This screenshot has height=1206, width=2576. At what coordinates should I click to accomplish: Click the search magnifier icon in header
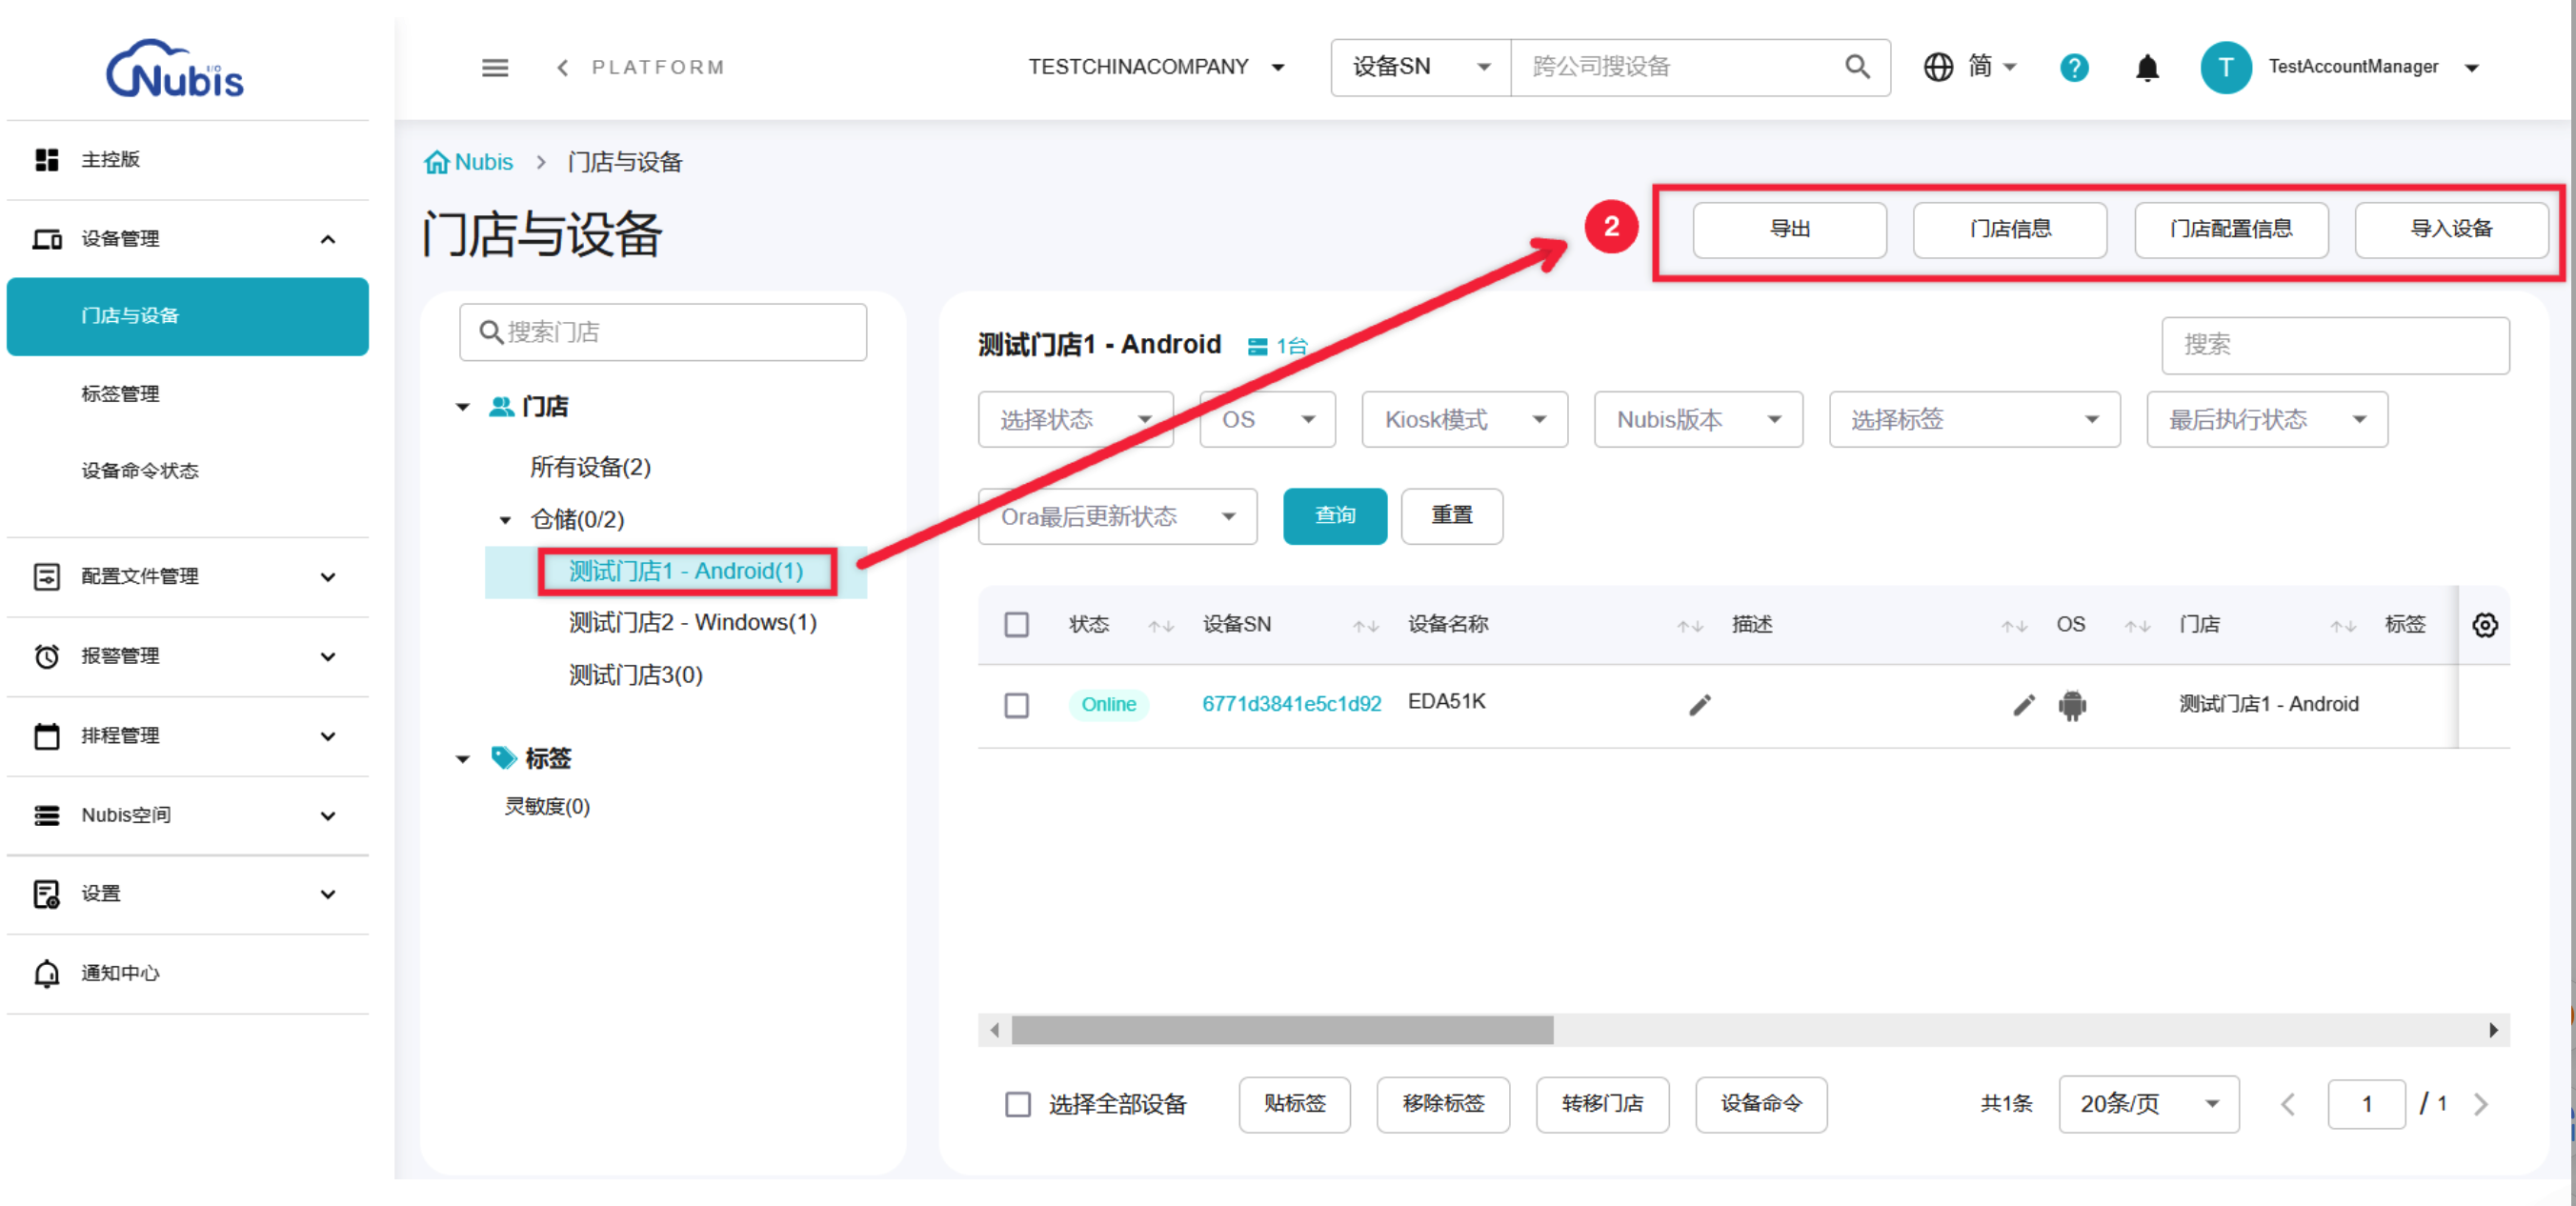click(1857, 67)
